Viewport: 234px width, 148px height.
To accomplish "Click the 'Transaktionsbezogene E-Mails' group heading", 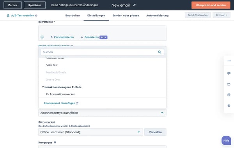I will point(62,87).
